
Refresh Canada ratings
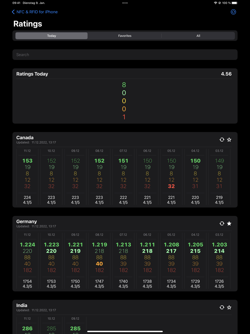point(222,139)
